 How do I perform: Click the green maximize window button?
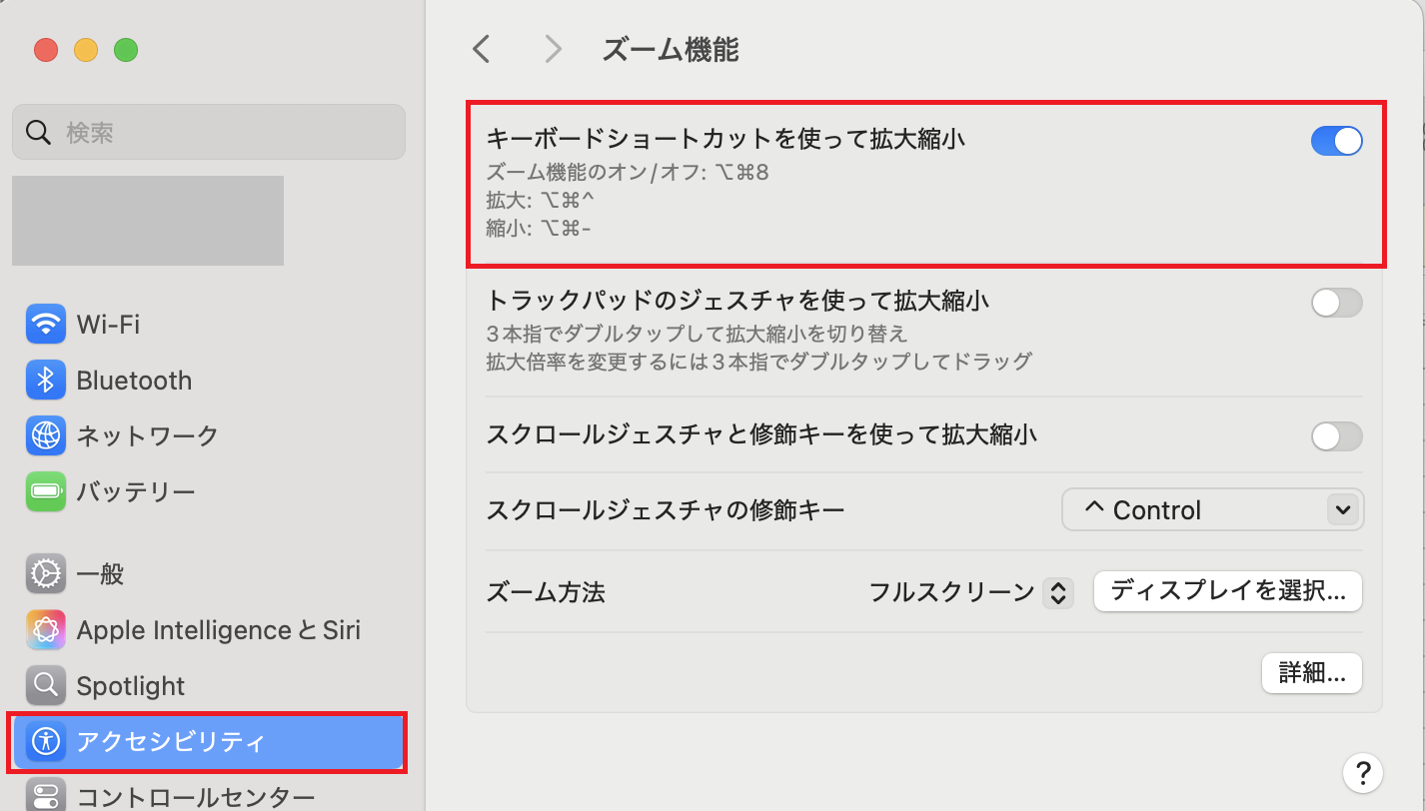tap(125, 50)
